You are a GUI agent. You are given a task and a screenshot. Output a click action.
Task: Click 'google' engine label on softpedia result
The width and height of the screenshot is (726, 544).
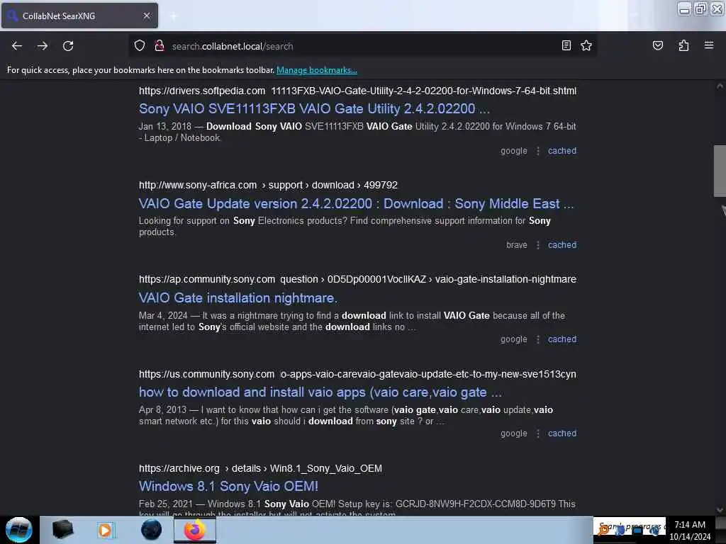click(x=514, y=151)
